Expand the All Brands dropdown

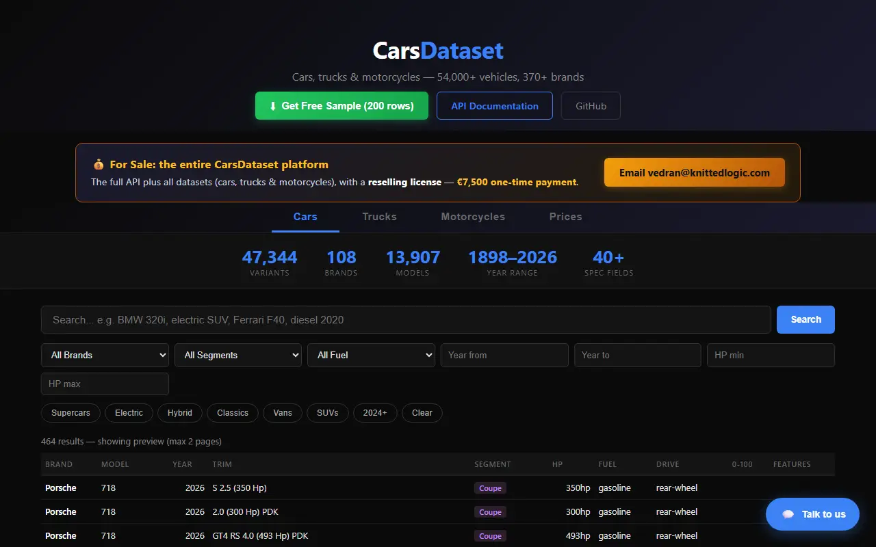point(105,355)
